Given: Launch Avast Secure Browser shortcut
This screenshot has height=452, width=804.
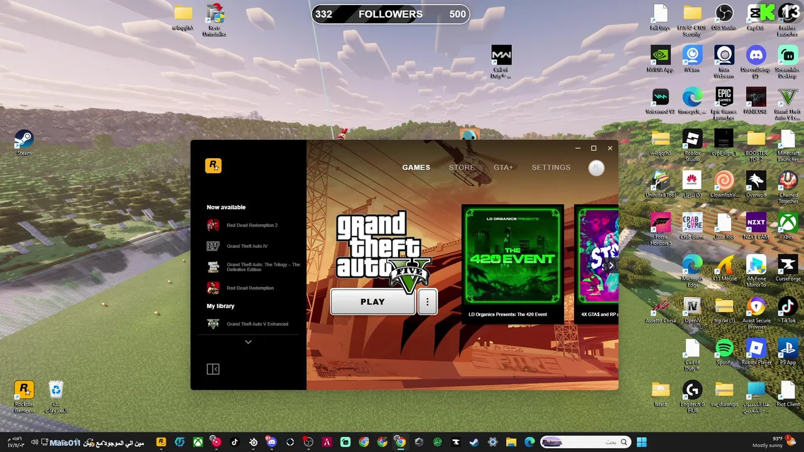Looking at the screenshot, I should [756, 313].
